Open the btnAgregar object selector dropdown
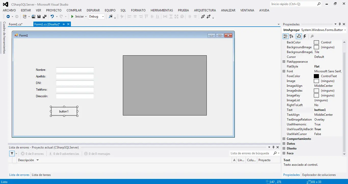This screenshot has height=184, width=348. [x=345, y=30]
